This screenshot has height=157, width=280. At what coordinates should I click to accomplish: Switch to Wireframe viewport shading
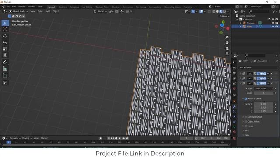tap(214, 11)
